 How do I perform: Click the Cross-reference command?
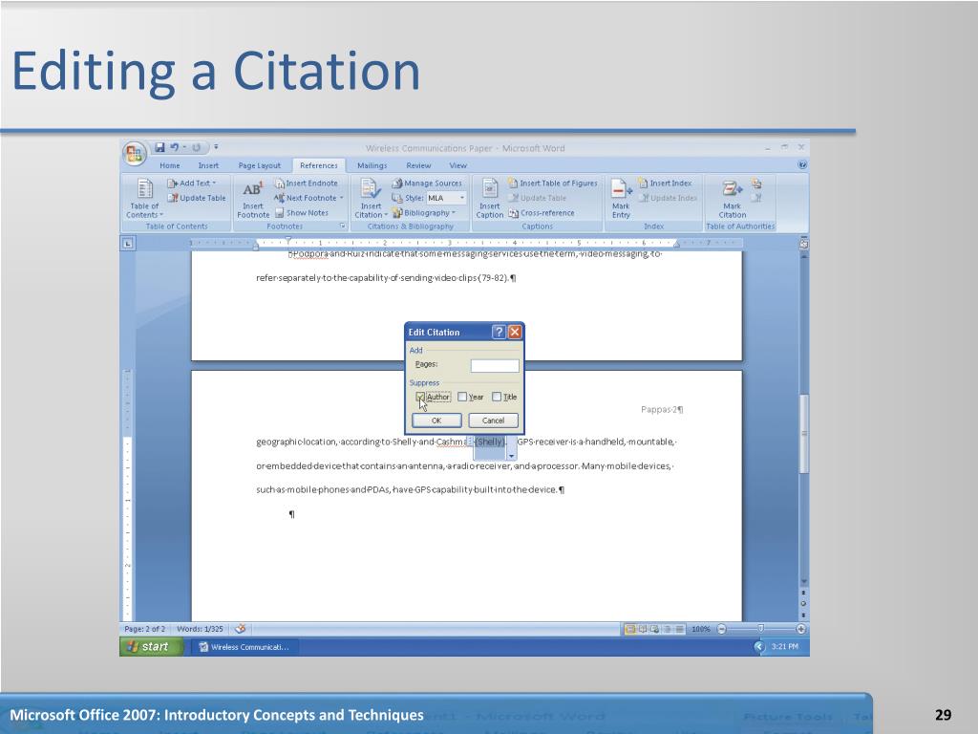(542, 213)
